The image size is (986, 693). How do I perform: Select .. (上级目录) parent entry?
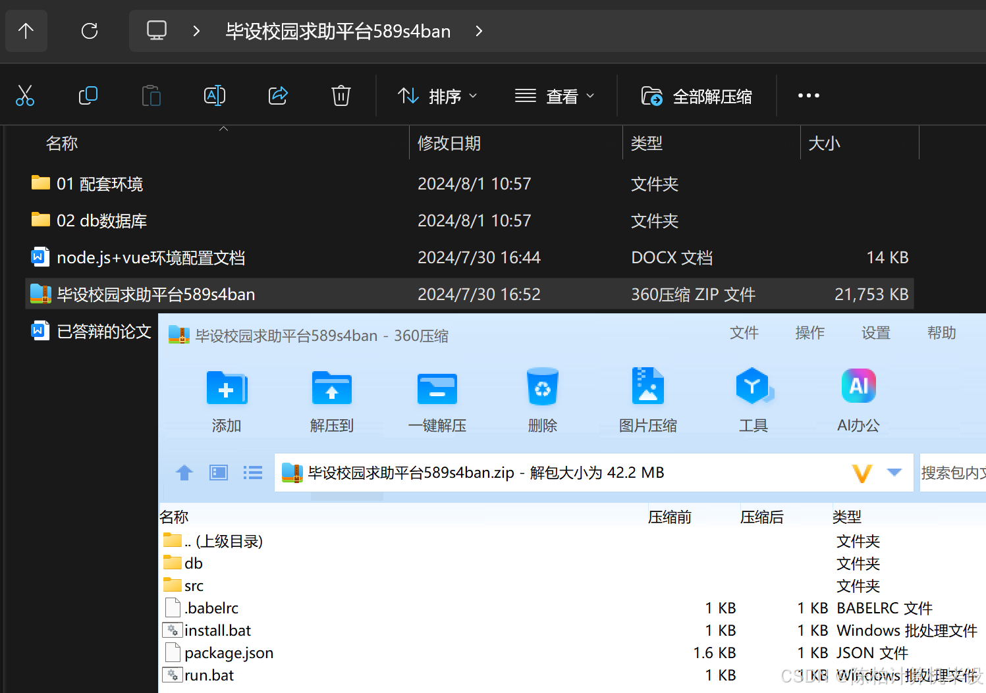click(x=213, y=541)
